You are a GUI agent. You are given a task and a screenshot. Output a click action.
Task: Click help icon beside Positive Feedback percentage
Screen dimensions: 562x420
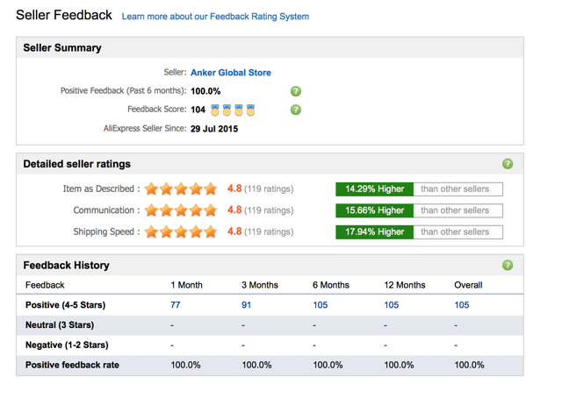pos(296,91)
